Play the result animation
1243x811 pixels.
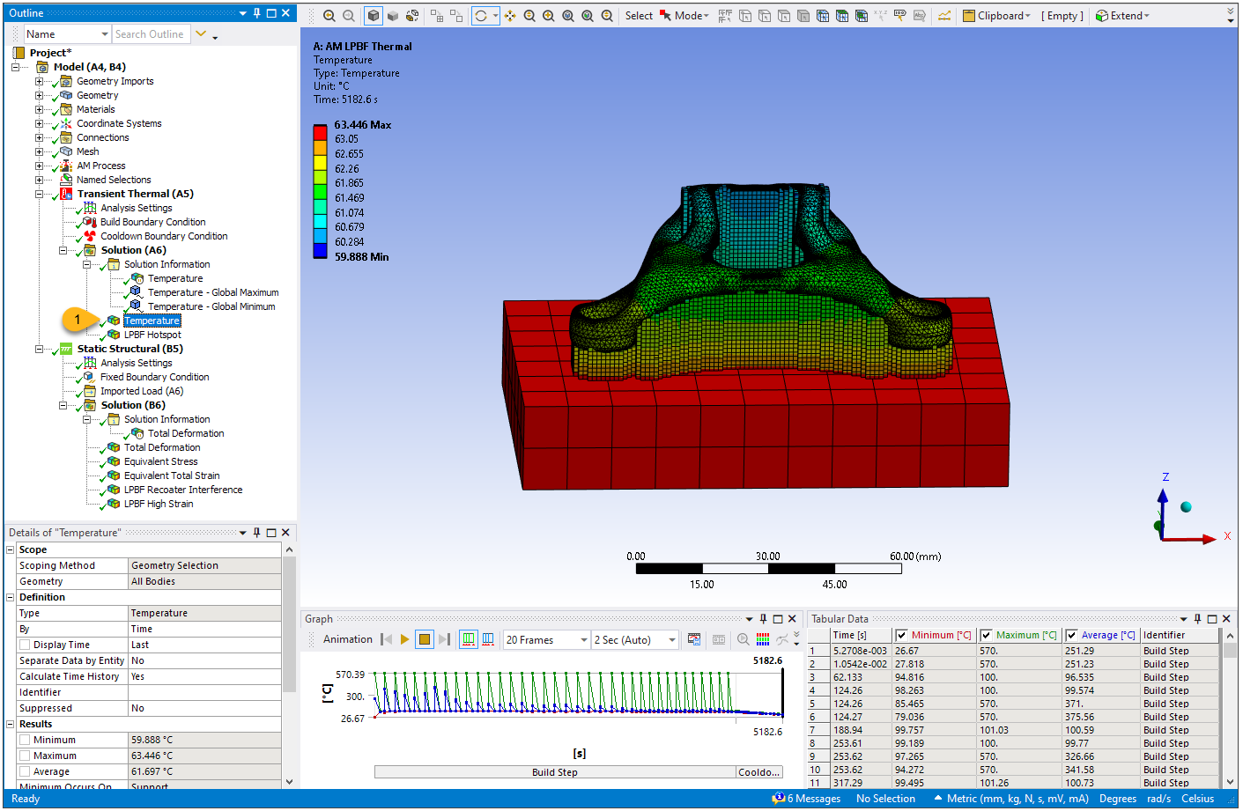[404, 639]
